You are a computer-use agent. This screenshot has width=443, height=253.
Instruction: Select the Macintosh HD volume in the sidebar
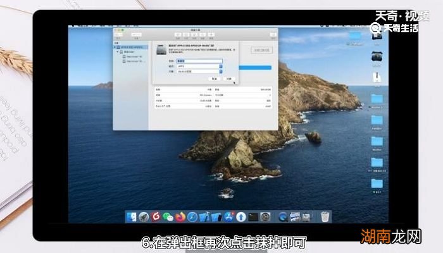[x=131, y=57]
